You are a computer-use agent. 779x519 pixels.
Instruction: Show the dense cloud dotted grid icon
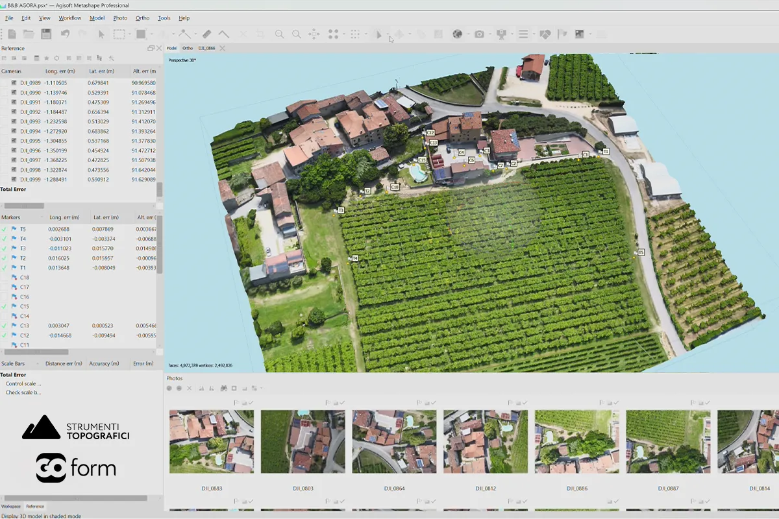click(355, 34)
